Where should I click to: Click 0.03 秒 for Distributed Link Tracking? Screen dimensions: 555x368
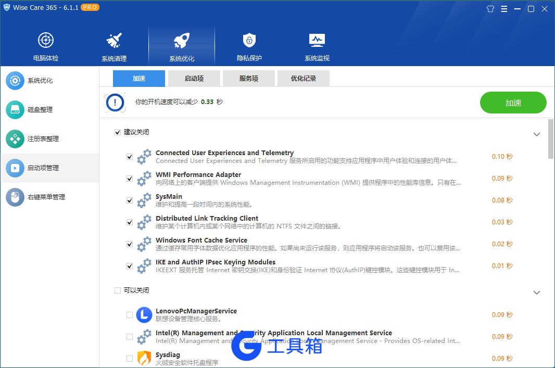click(502, 222)
